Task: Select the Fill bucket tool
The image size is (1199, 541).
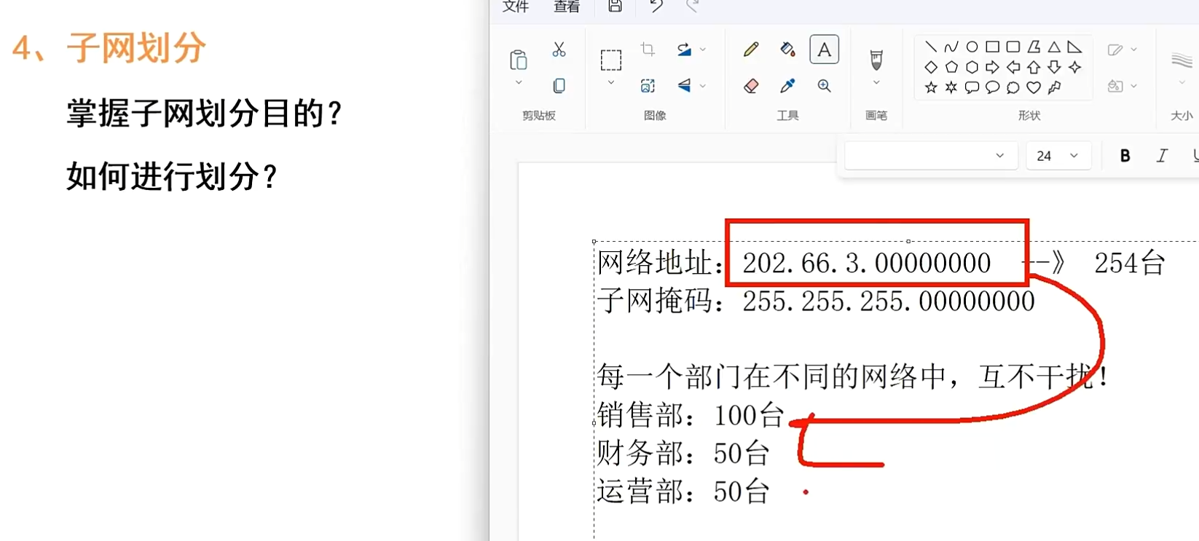Action: (x=787, y=50)
